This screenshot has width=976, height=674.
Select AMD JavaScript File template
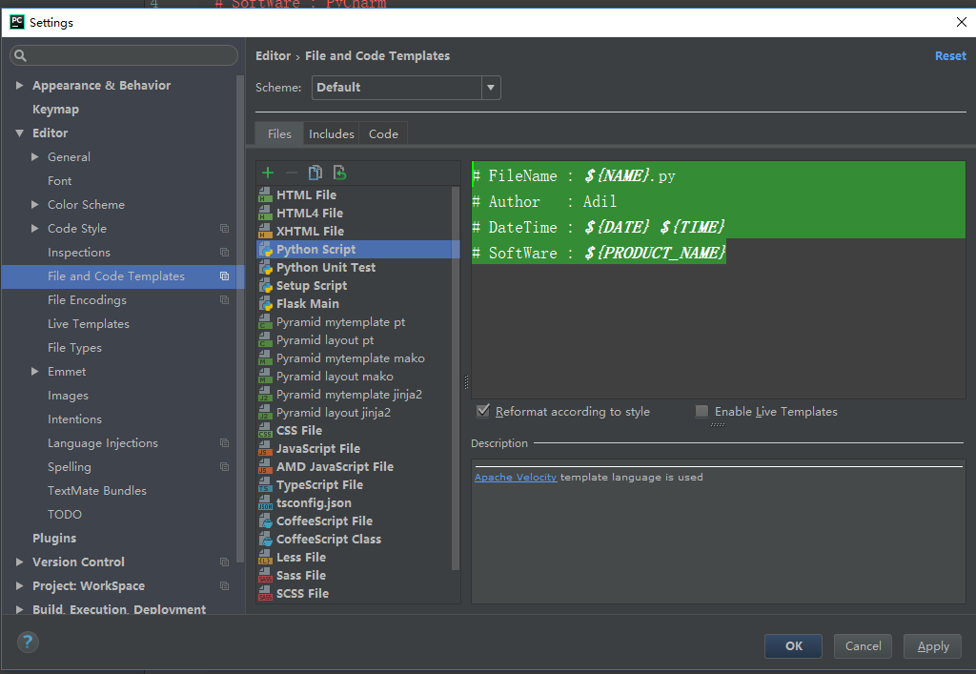click(335, 466)
